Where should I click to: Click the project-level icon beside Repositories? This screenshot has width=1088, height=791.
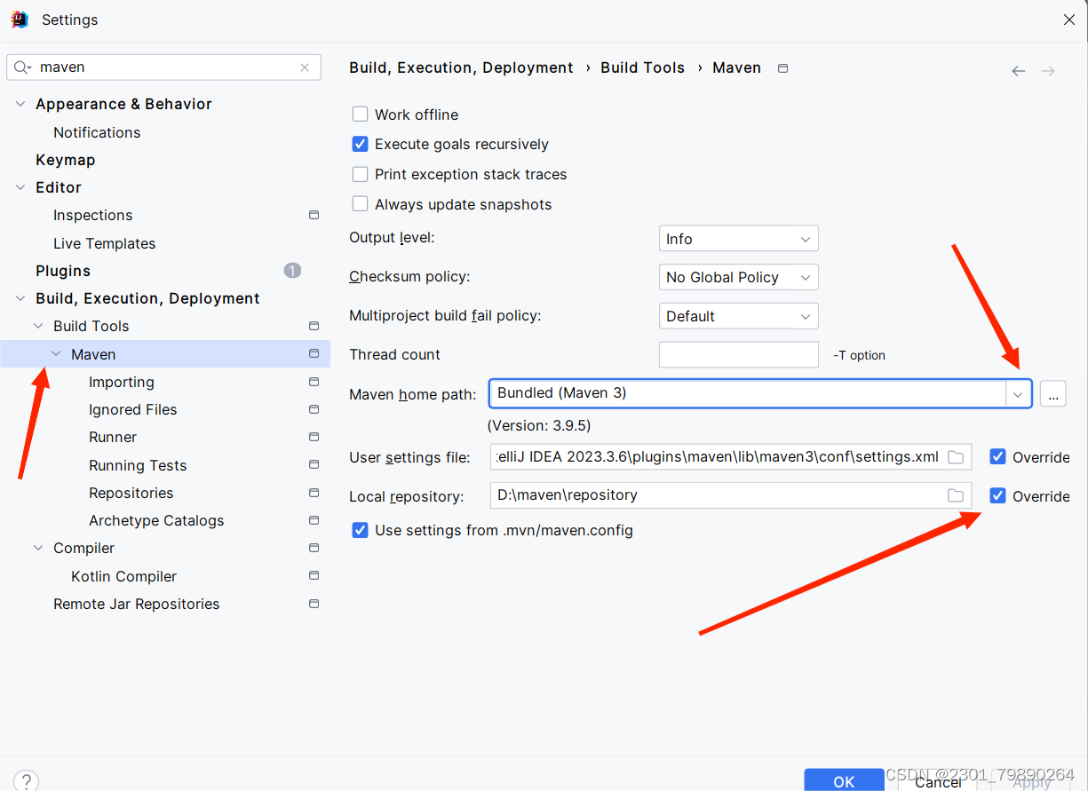coord(314,493)
